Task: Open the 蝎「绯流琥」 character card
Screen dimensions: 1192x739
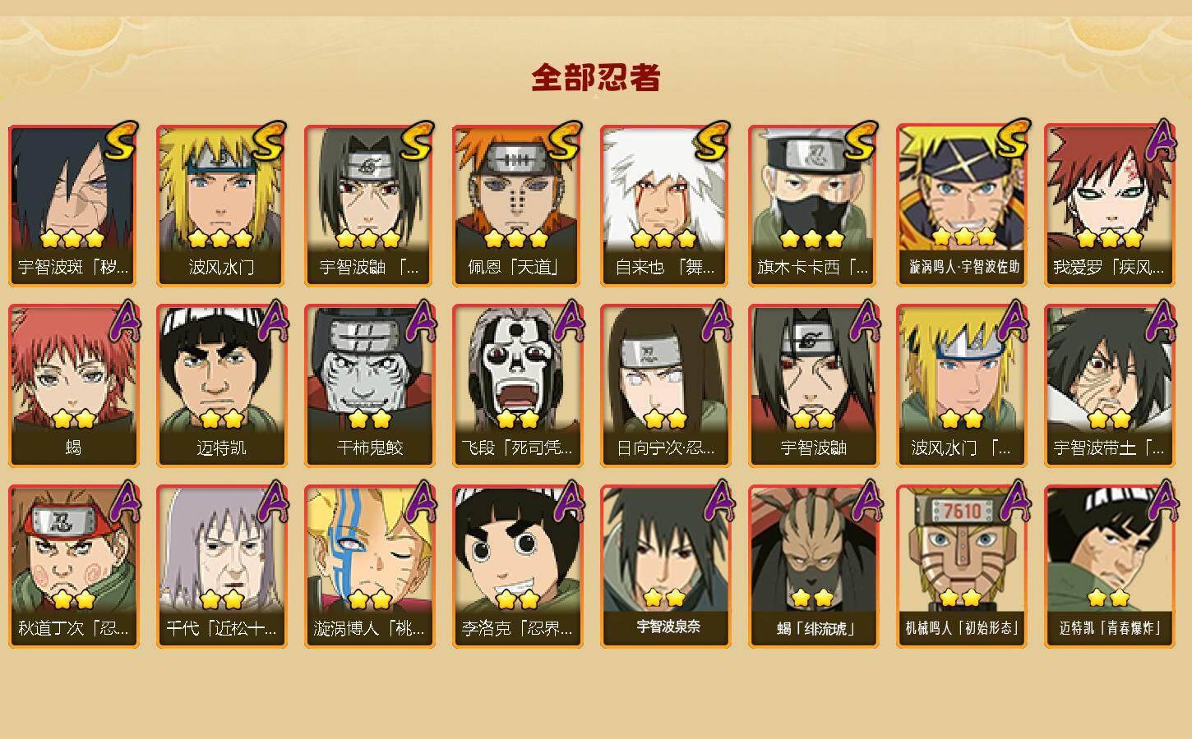Action: click(x=813, y=567)
